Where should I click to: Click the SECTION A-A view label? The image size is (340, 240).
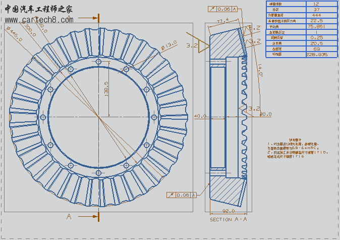[x=229, y=219]
